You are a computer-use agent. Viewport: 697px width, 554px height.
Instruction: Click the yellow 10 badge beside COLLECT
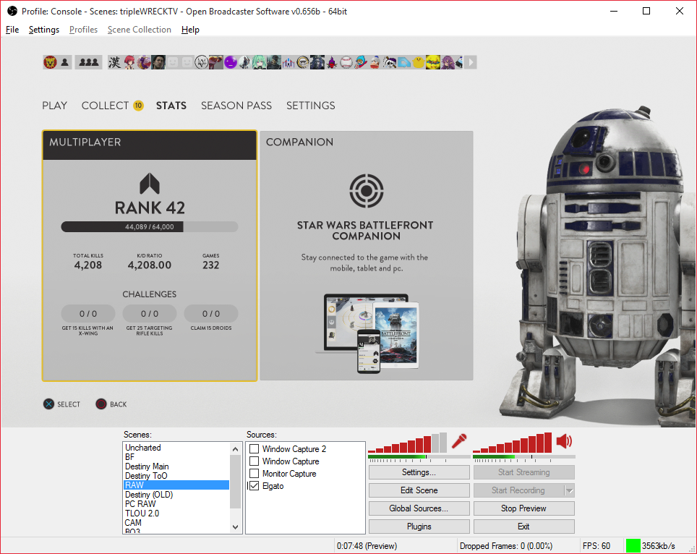point(138,106)
